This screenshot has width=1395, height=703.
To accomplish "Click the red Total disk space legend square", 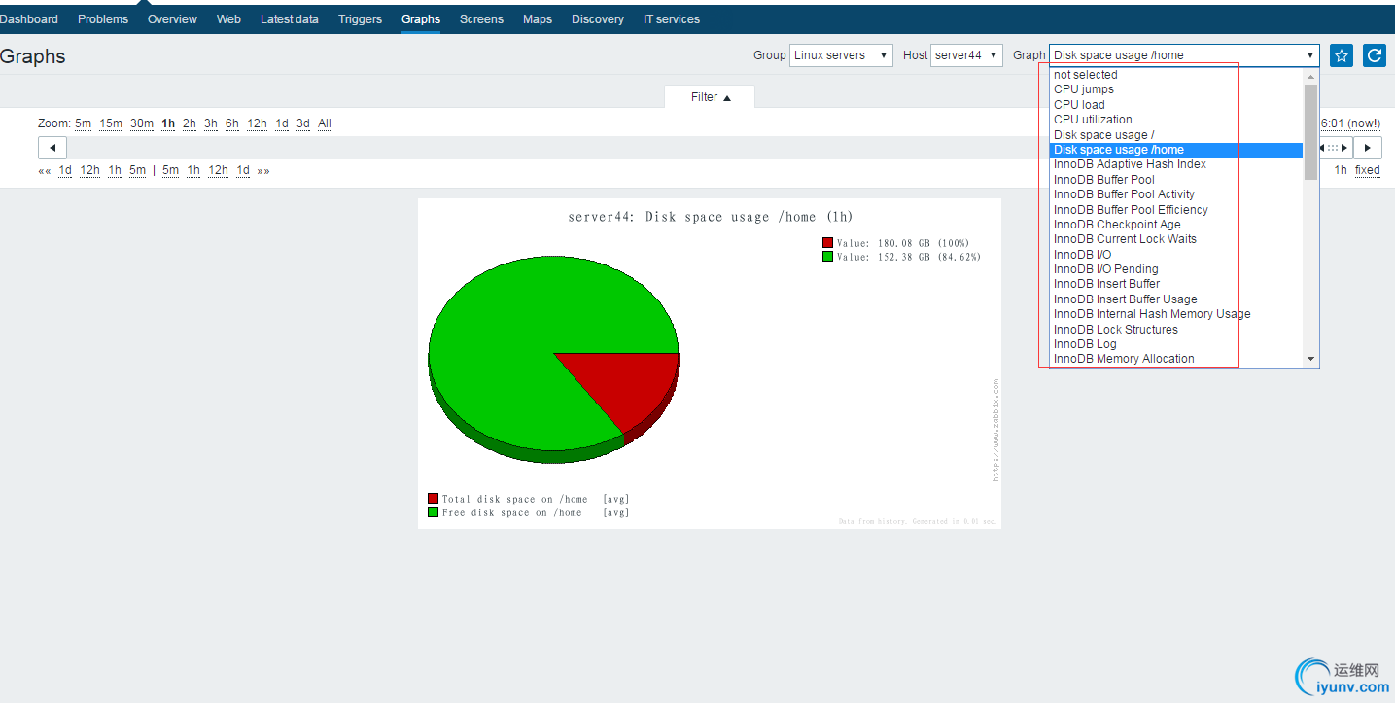I will tap(433, 499).
